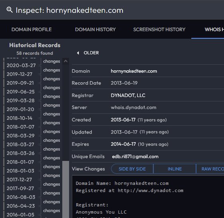Open changes between 2017-12-27 and 2017-09-27
This screenshot has height=218, width=224.
pyautogui.click(x=52, y=184)
